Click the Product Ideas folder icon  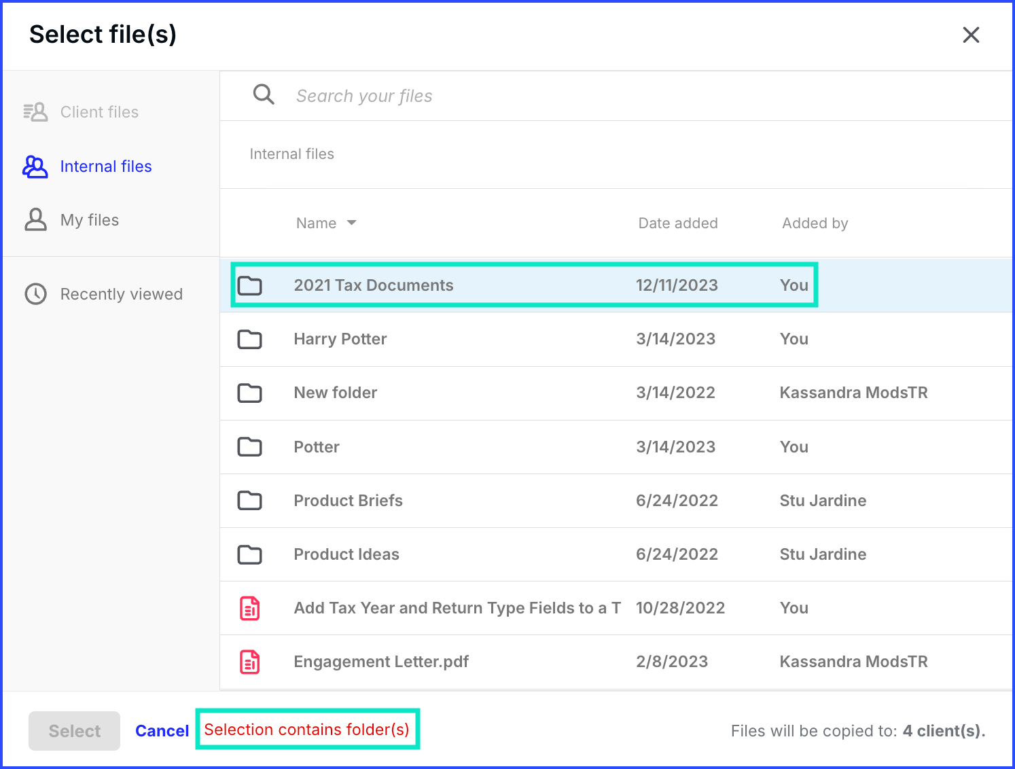tap(249, 554)
